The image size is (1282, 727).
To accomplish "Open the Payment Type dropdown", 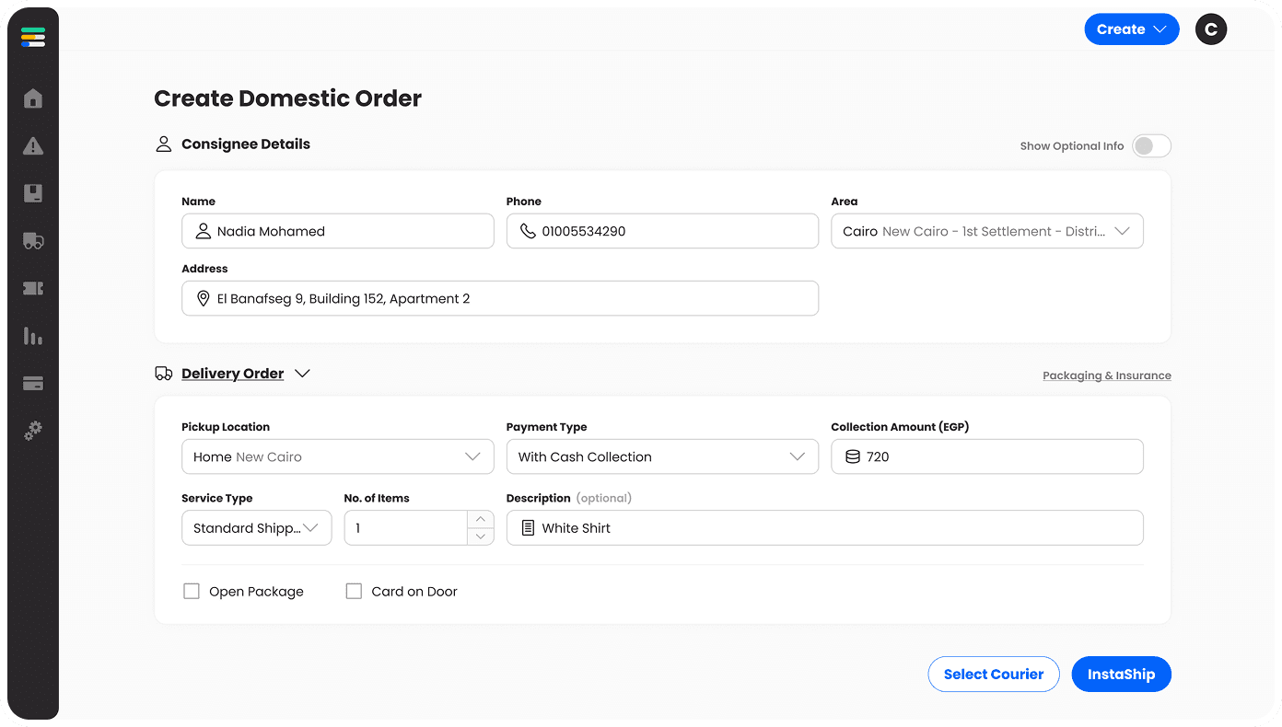I will pyautogui.click(x=661, y=457).
